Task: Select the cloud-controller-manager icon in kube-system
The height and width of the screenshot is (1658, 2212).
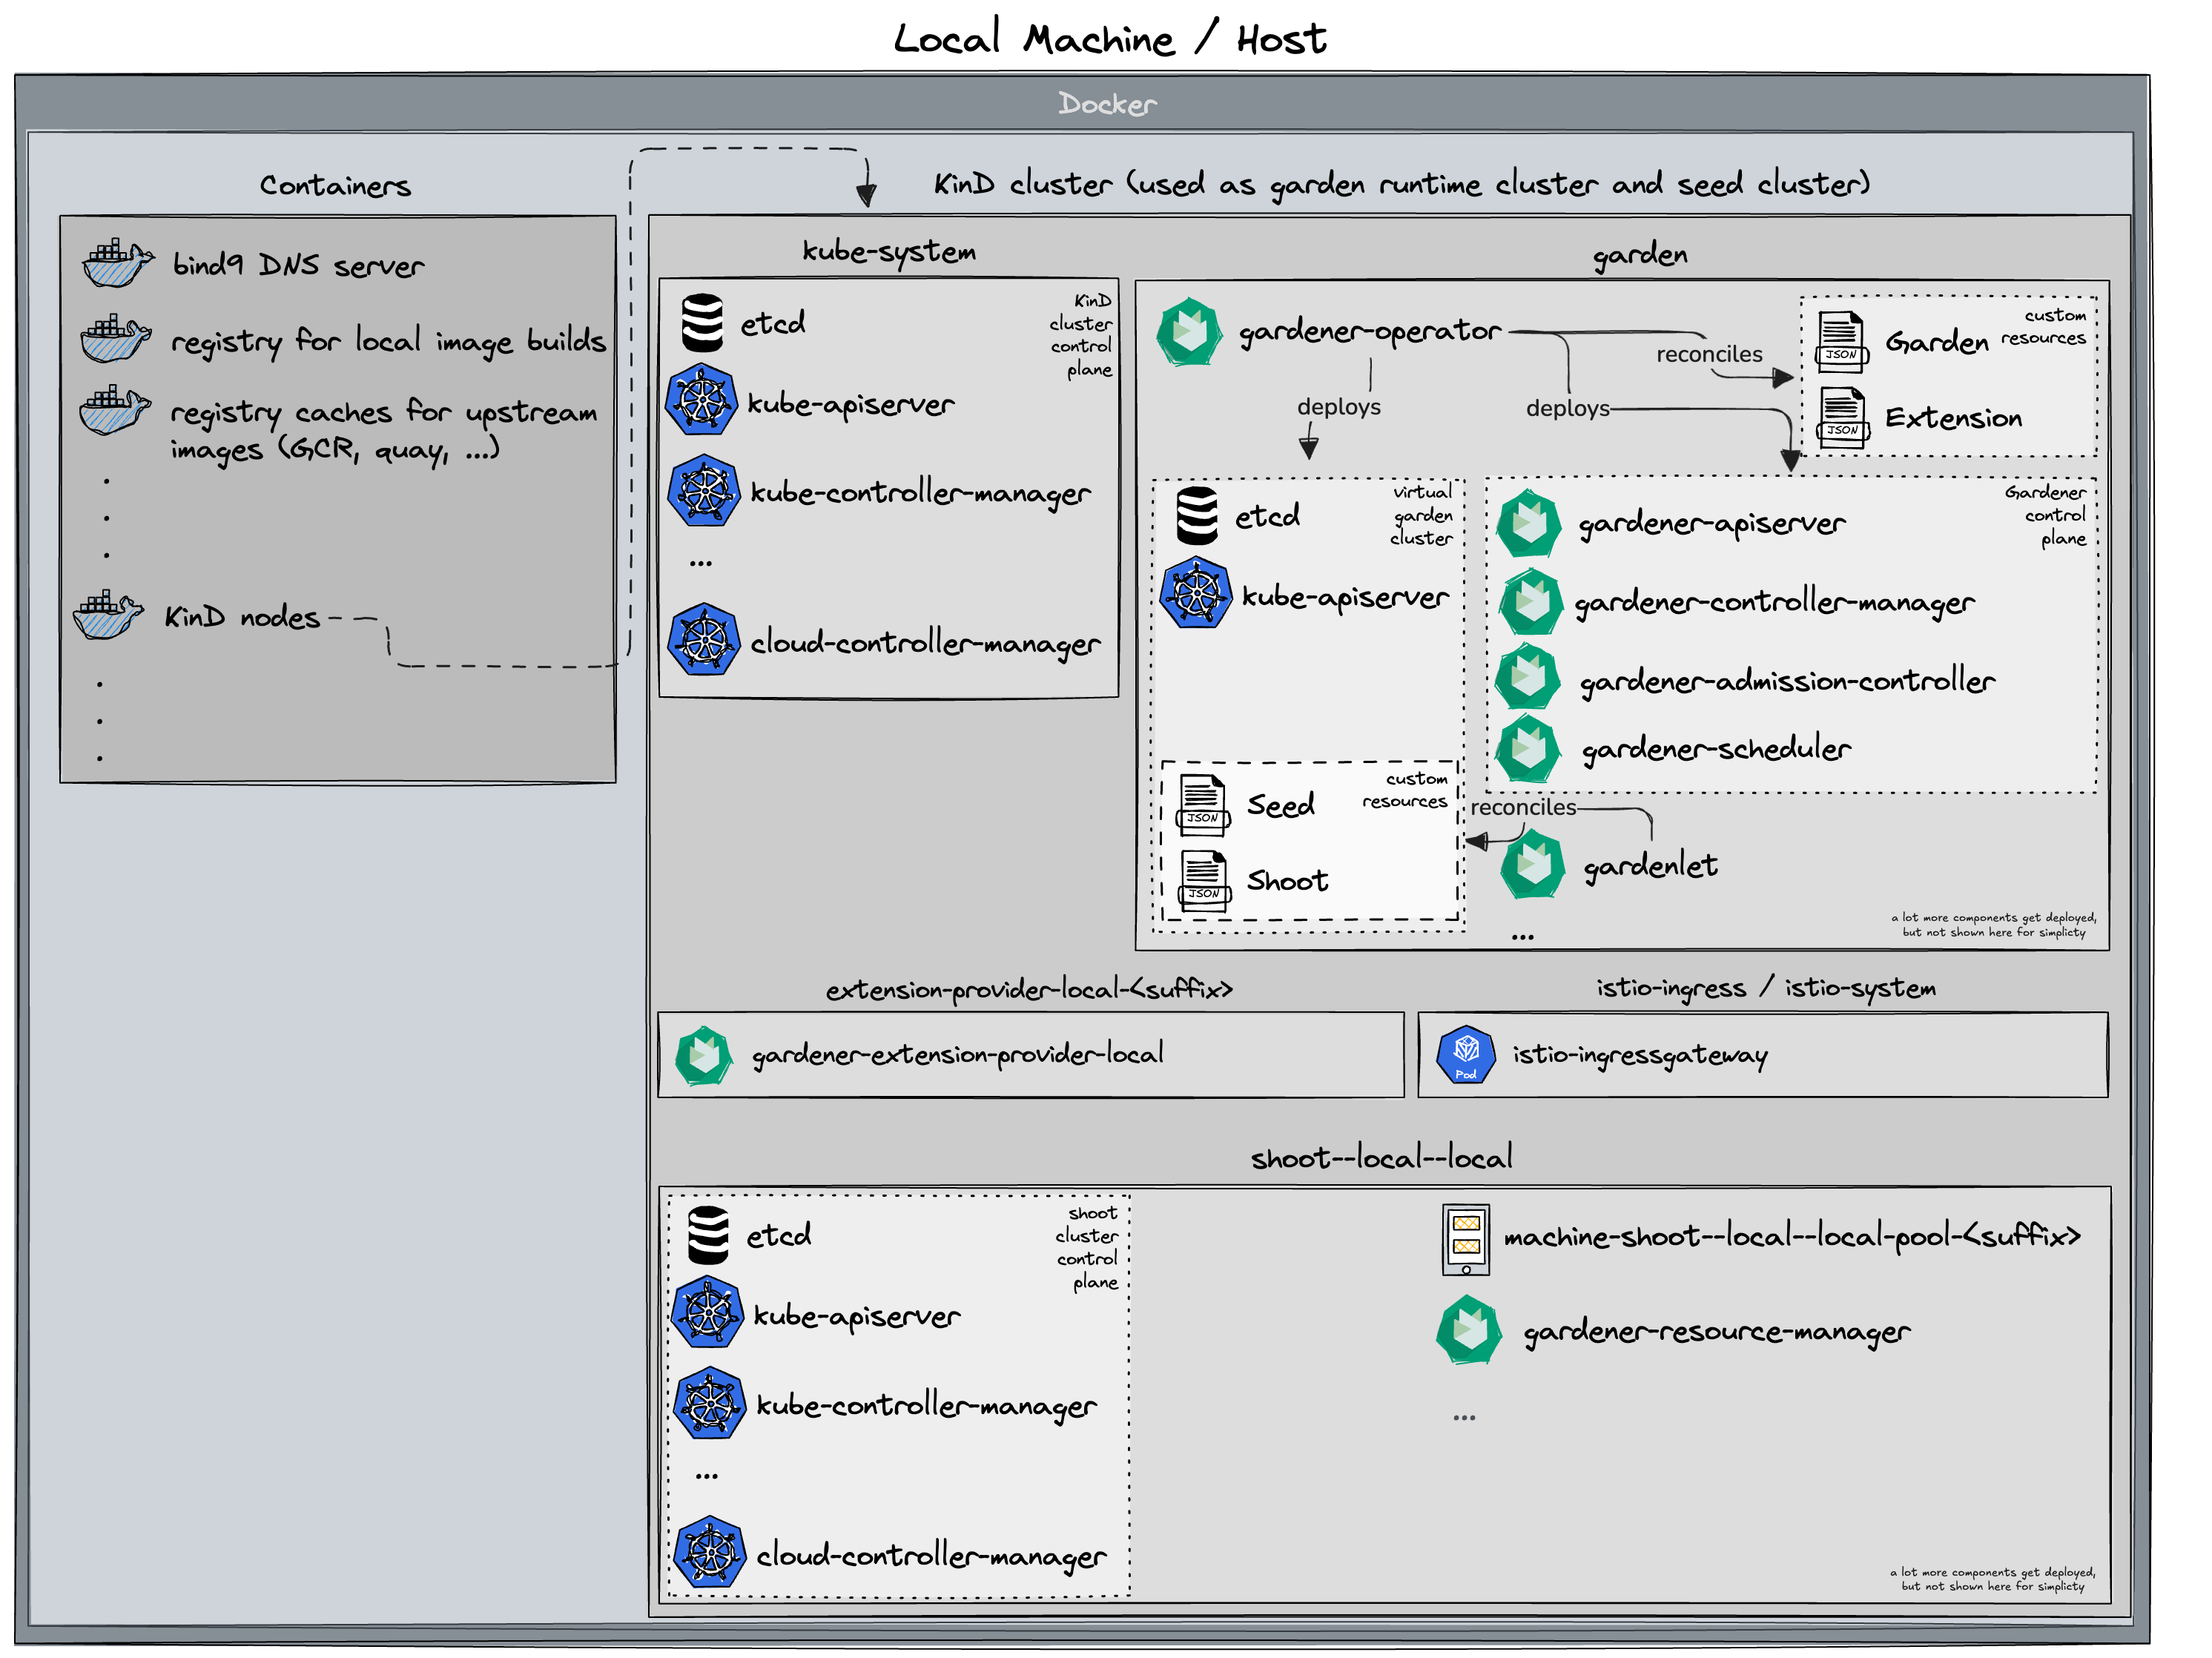Action: point(704,639)
